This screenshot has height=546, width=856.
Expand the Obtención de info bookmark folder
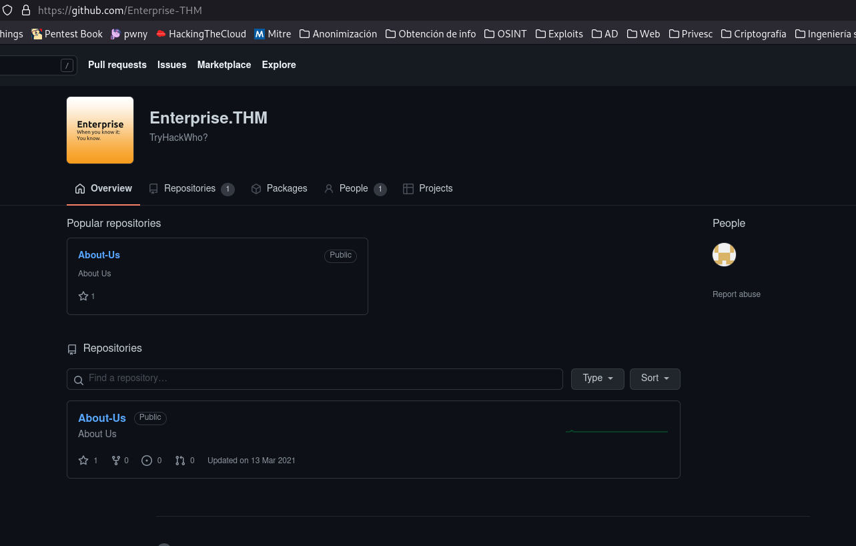pyautogui.click(x=430, y=33)
